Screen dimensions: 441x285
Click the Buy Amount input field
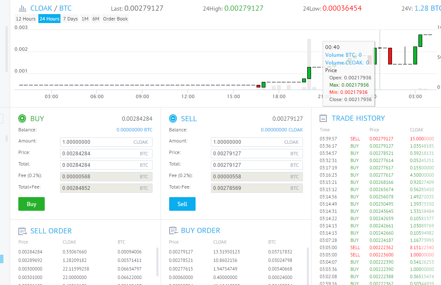(x=107, y=142)
